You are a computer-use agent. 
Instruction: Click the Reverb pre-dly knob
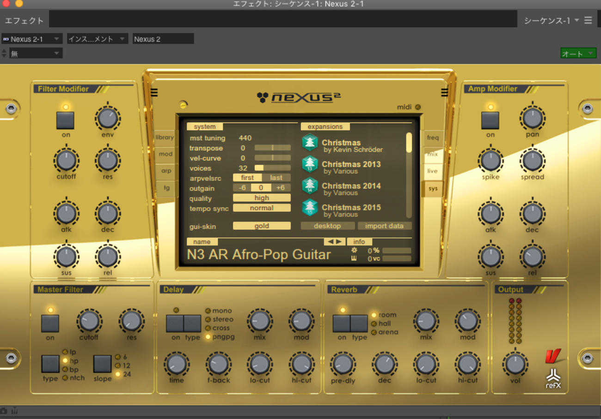[343, 364]
